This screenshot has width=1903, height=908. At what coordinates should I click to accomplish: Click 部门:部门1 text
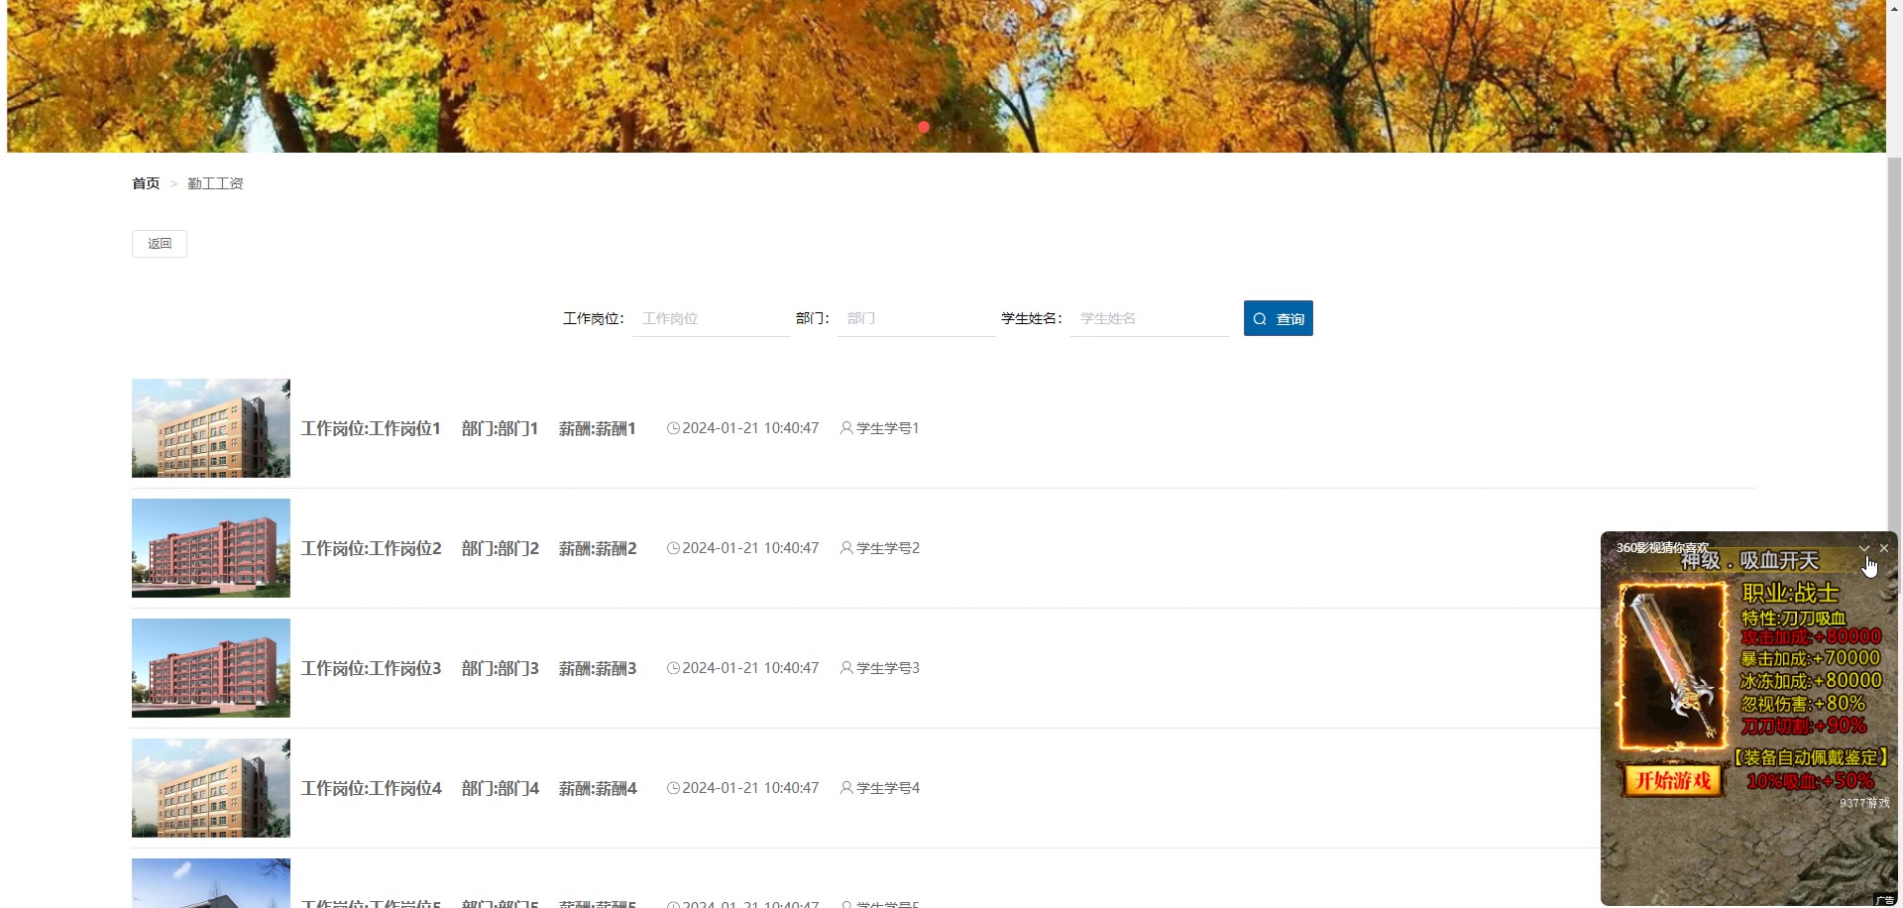pyautogui.click(x=500, y=428)
